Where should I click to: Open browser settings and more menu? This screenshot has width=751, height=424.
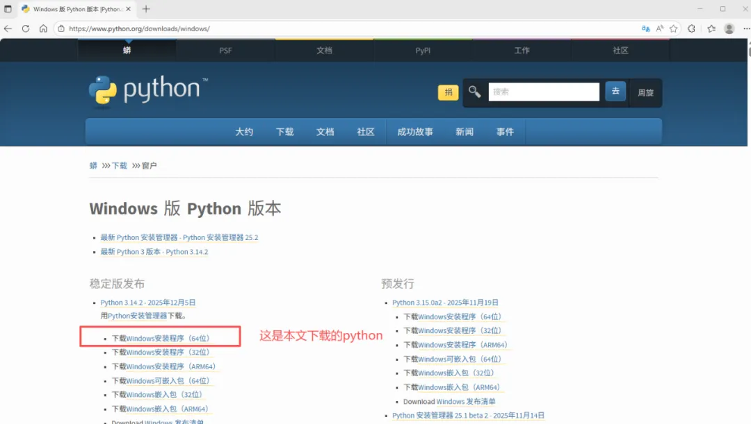coord(746,28)
